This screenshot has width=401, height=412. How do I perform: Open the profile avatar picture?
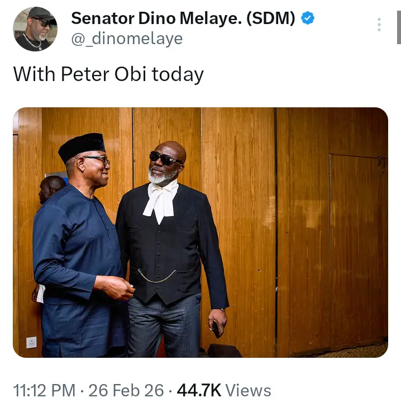pos(35,29)
